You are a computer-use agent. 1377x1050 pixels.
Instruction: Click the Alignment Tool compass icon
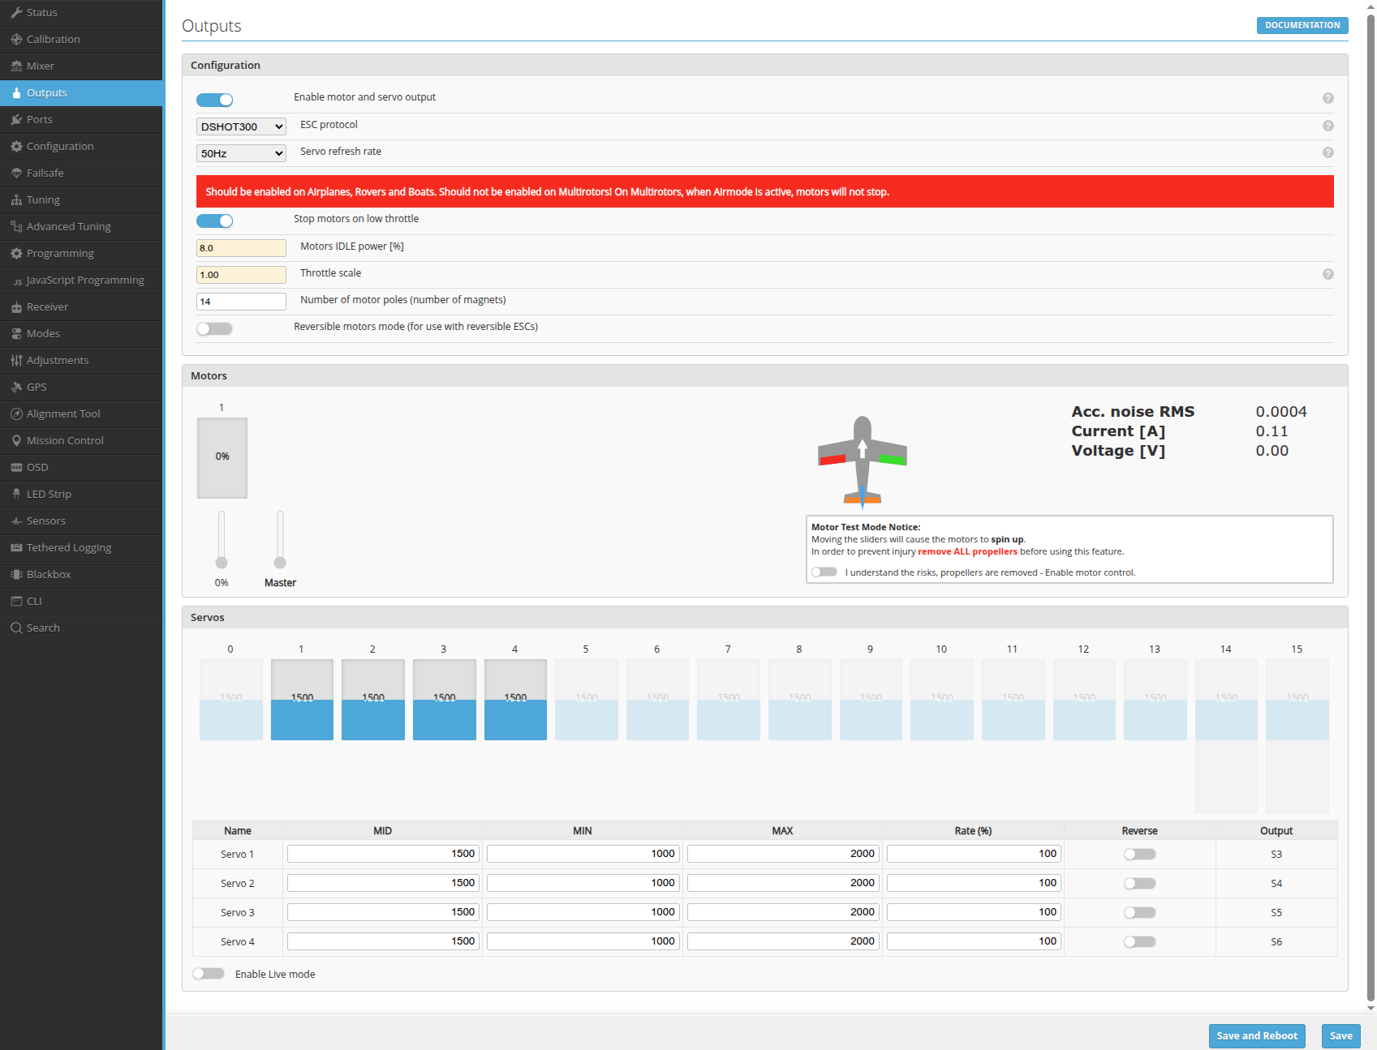click(16, 414)
